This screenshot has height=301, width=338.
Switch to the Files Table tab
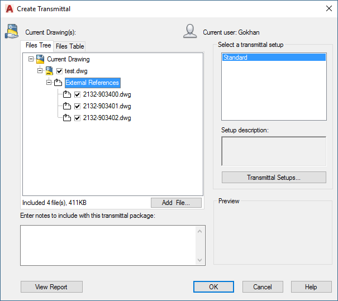point(70,46)
